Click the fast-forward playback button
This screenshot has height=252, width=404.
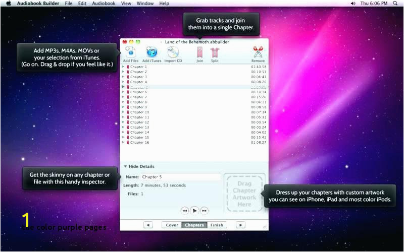click(x=204, y=211)
